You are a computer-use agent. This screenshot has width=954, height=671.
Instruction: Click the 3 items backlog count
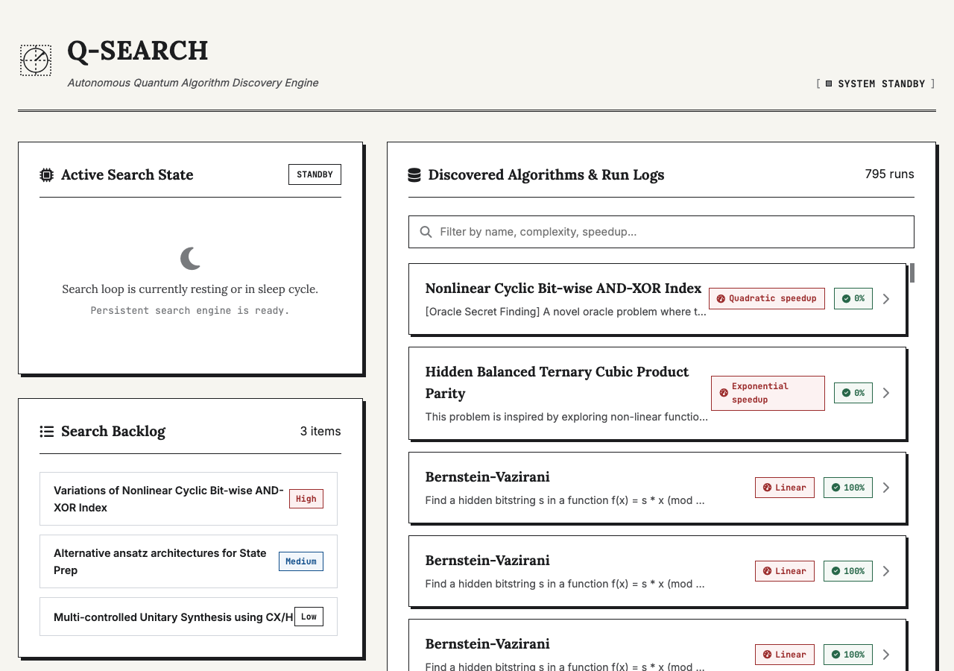tap(320, 431)
